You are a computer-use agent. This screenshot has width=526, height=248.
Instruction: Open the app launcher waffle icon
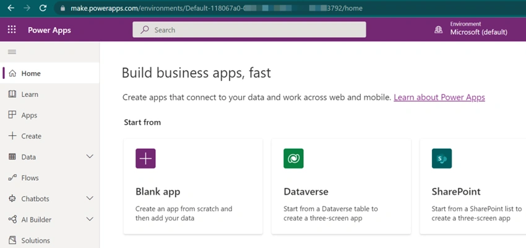click(12, 30)
